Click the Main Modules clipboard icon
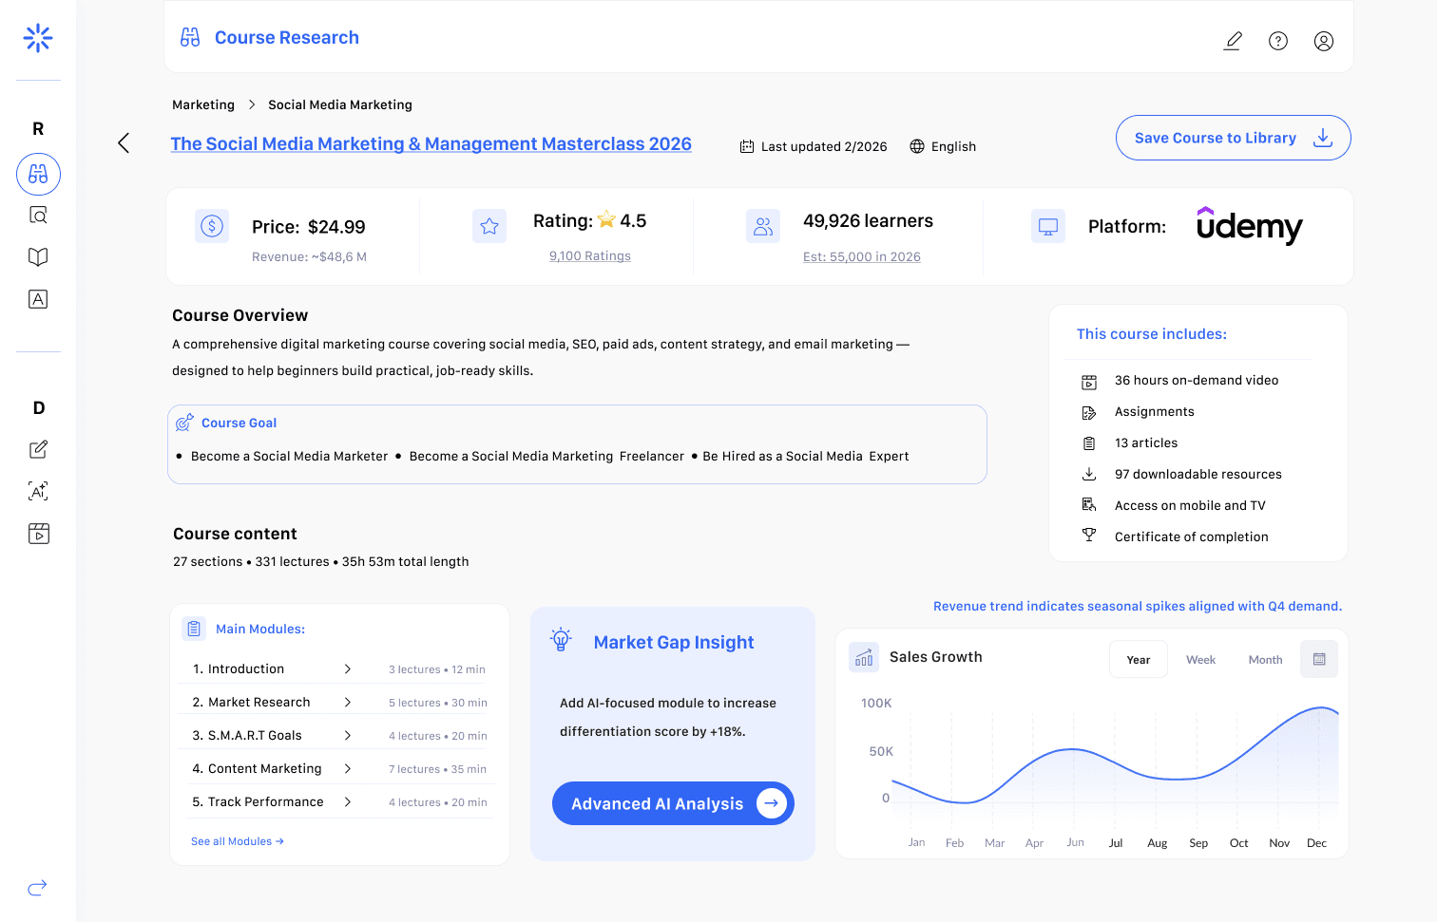 (x=194, y=629)
